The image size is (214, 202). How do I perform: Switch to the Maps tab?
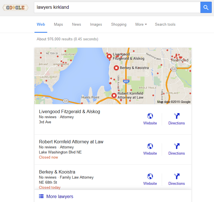59,24
